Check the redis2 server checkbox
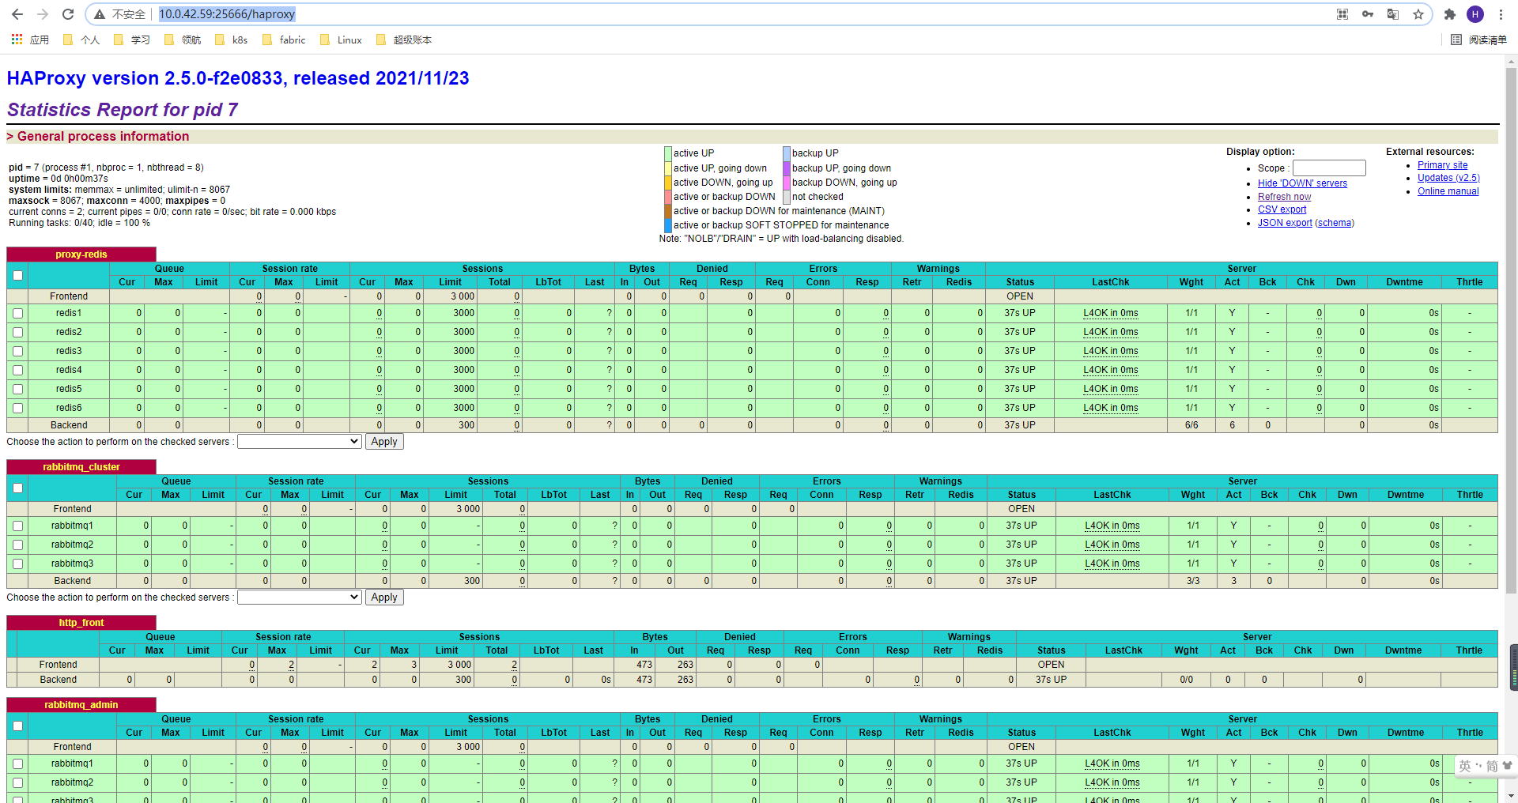The height and width of the screenshot is (803, 1518). (x=17, y=333)
